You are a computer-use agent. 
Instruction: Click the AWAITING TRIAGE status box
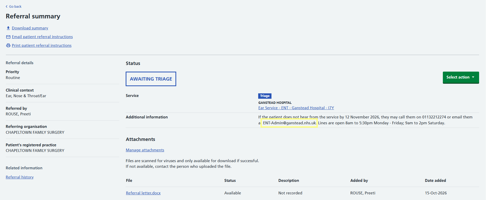(x=151, y=79)
